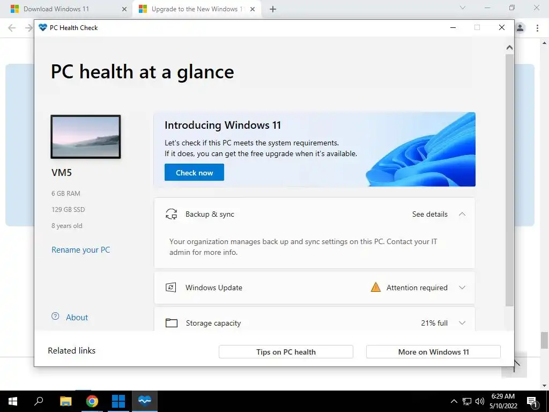
Task: Open File Explorer from the taskbar
Action: [x=65, y=401]
